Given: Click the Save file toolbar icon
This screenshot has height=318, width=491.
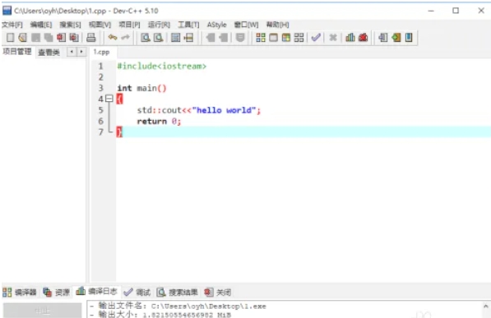Looking at the screenshot, I should 35,38.
